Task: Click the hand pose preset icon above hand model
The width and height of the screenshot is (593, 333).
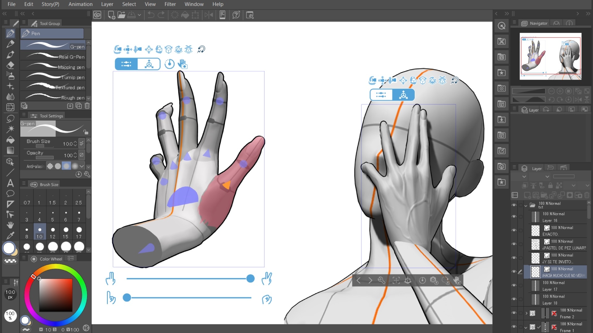Action: click(183, 64)
